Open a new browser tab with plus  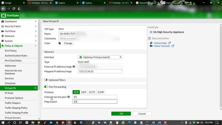pos(190,3)
